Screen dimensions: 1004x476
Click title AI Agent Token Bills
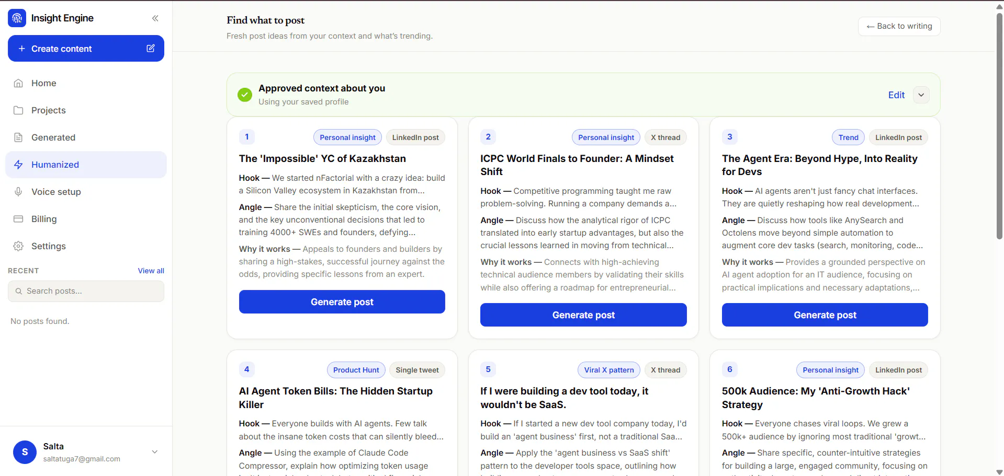[x=336, y=398]
